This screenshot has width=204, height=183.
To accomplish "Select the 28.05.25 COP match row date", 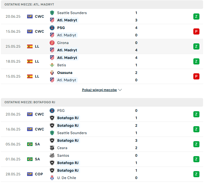I will pos(13,174).
